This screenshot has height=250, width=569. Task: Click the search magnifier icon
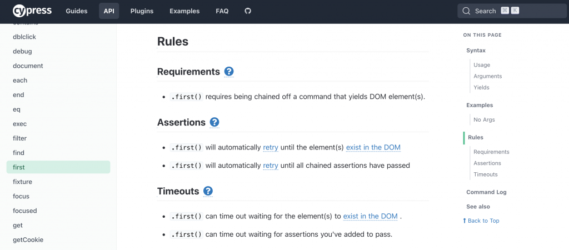466,11
